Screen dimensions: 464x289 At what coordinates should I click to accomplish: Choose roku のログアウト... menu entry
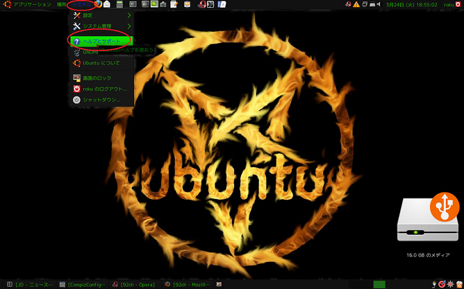pos(101,89)
